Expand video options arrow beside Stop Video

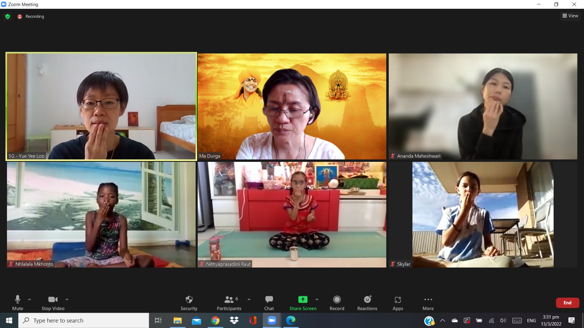tap(67, 300)
